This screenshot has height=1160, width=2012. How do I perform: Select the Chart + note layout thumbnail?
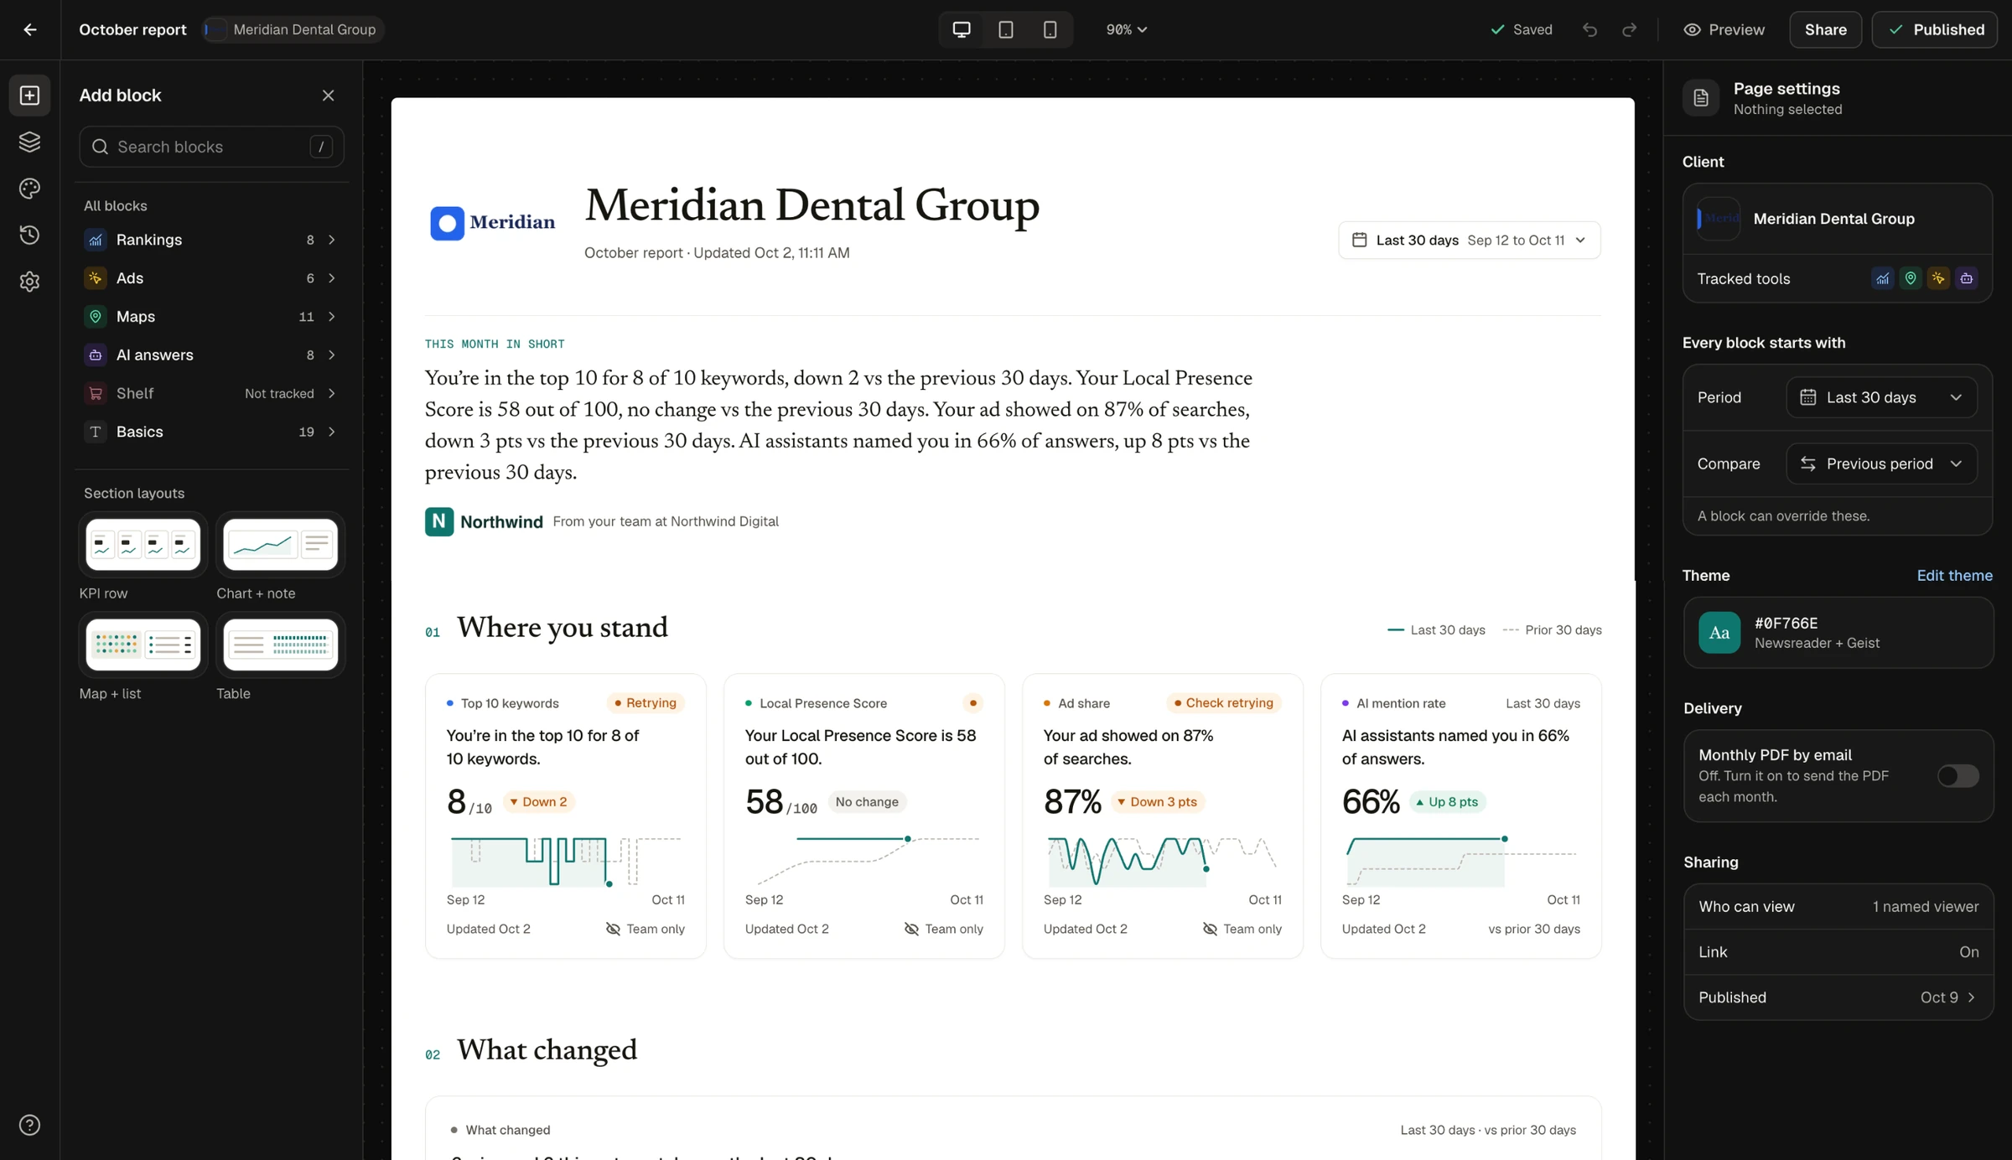(x=280, y=546)
